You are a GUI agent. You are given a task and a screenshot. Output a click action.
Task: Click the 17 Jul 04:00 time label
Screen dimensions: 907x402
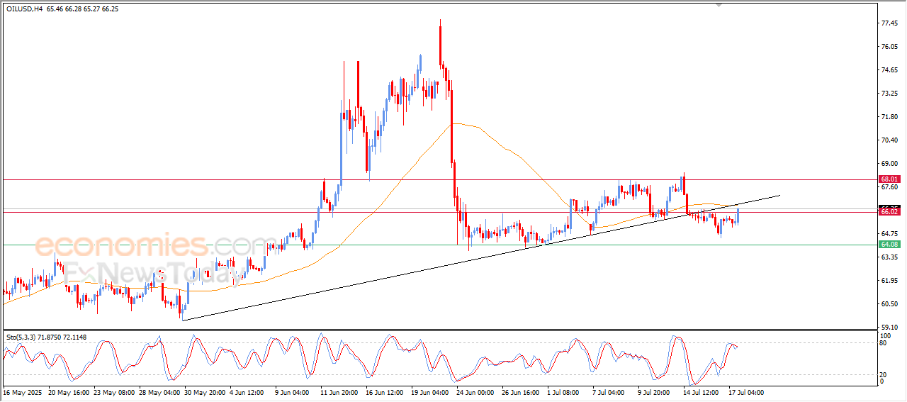point(745,392)
